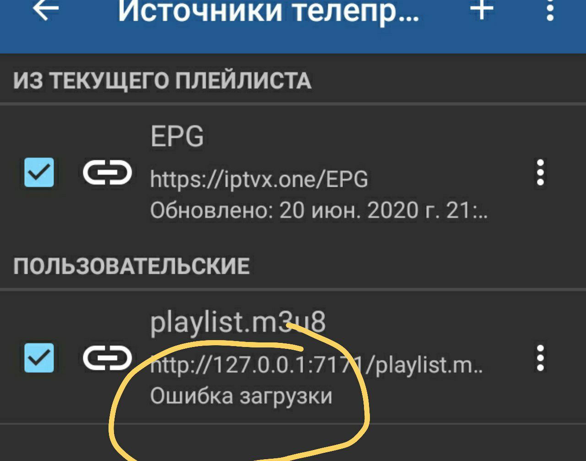The image size is (586, 461).
Task: Open the https://iptvx.one/EPG link
Action: point(259,179)
